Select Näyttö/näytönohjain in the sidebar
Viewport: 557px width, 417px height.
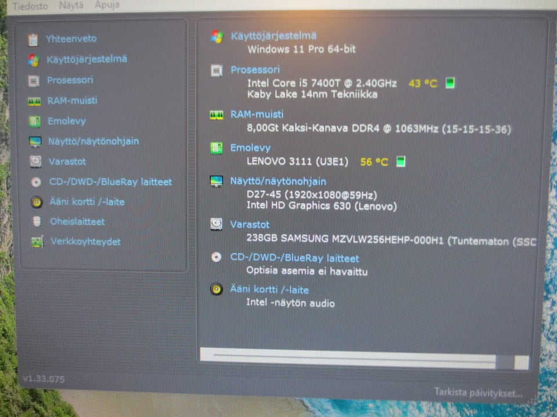pos(94,141)
